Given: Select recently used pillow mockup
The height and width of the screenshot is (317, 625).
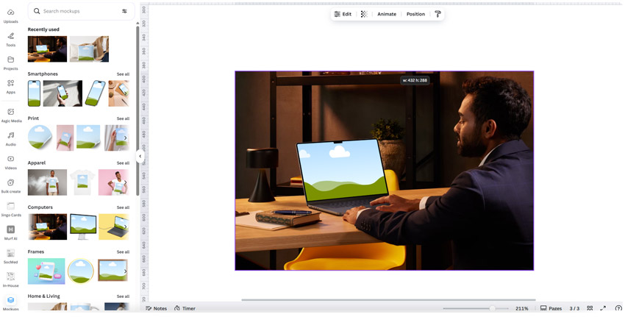Looking at the screenshot, I should point(89,49).
